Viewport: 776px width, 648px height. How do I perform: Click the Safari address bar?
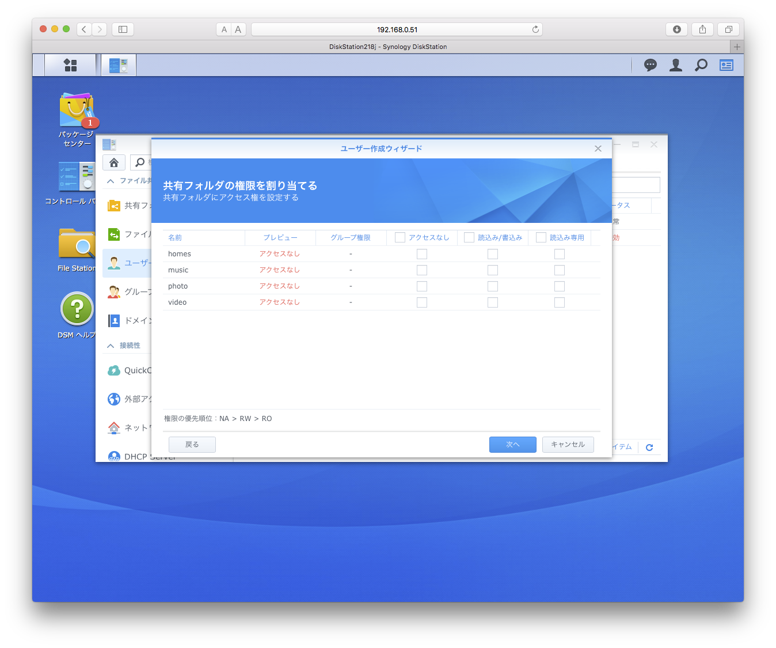pos(397,29)
